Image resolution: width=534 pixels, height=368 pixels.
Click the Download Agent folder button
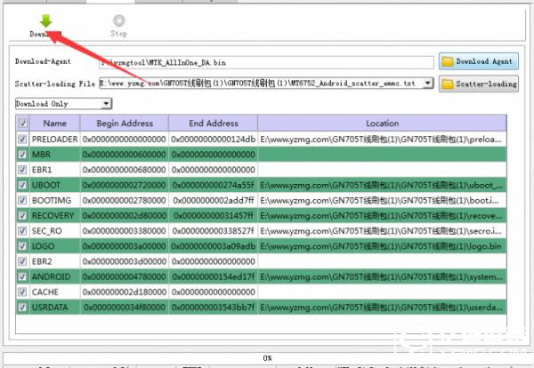477,61
